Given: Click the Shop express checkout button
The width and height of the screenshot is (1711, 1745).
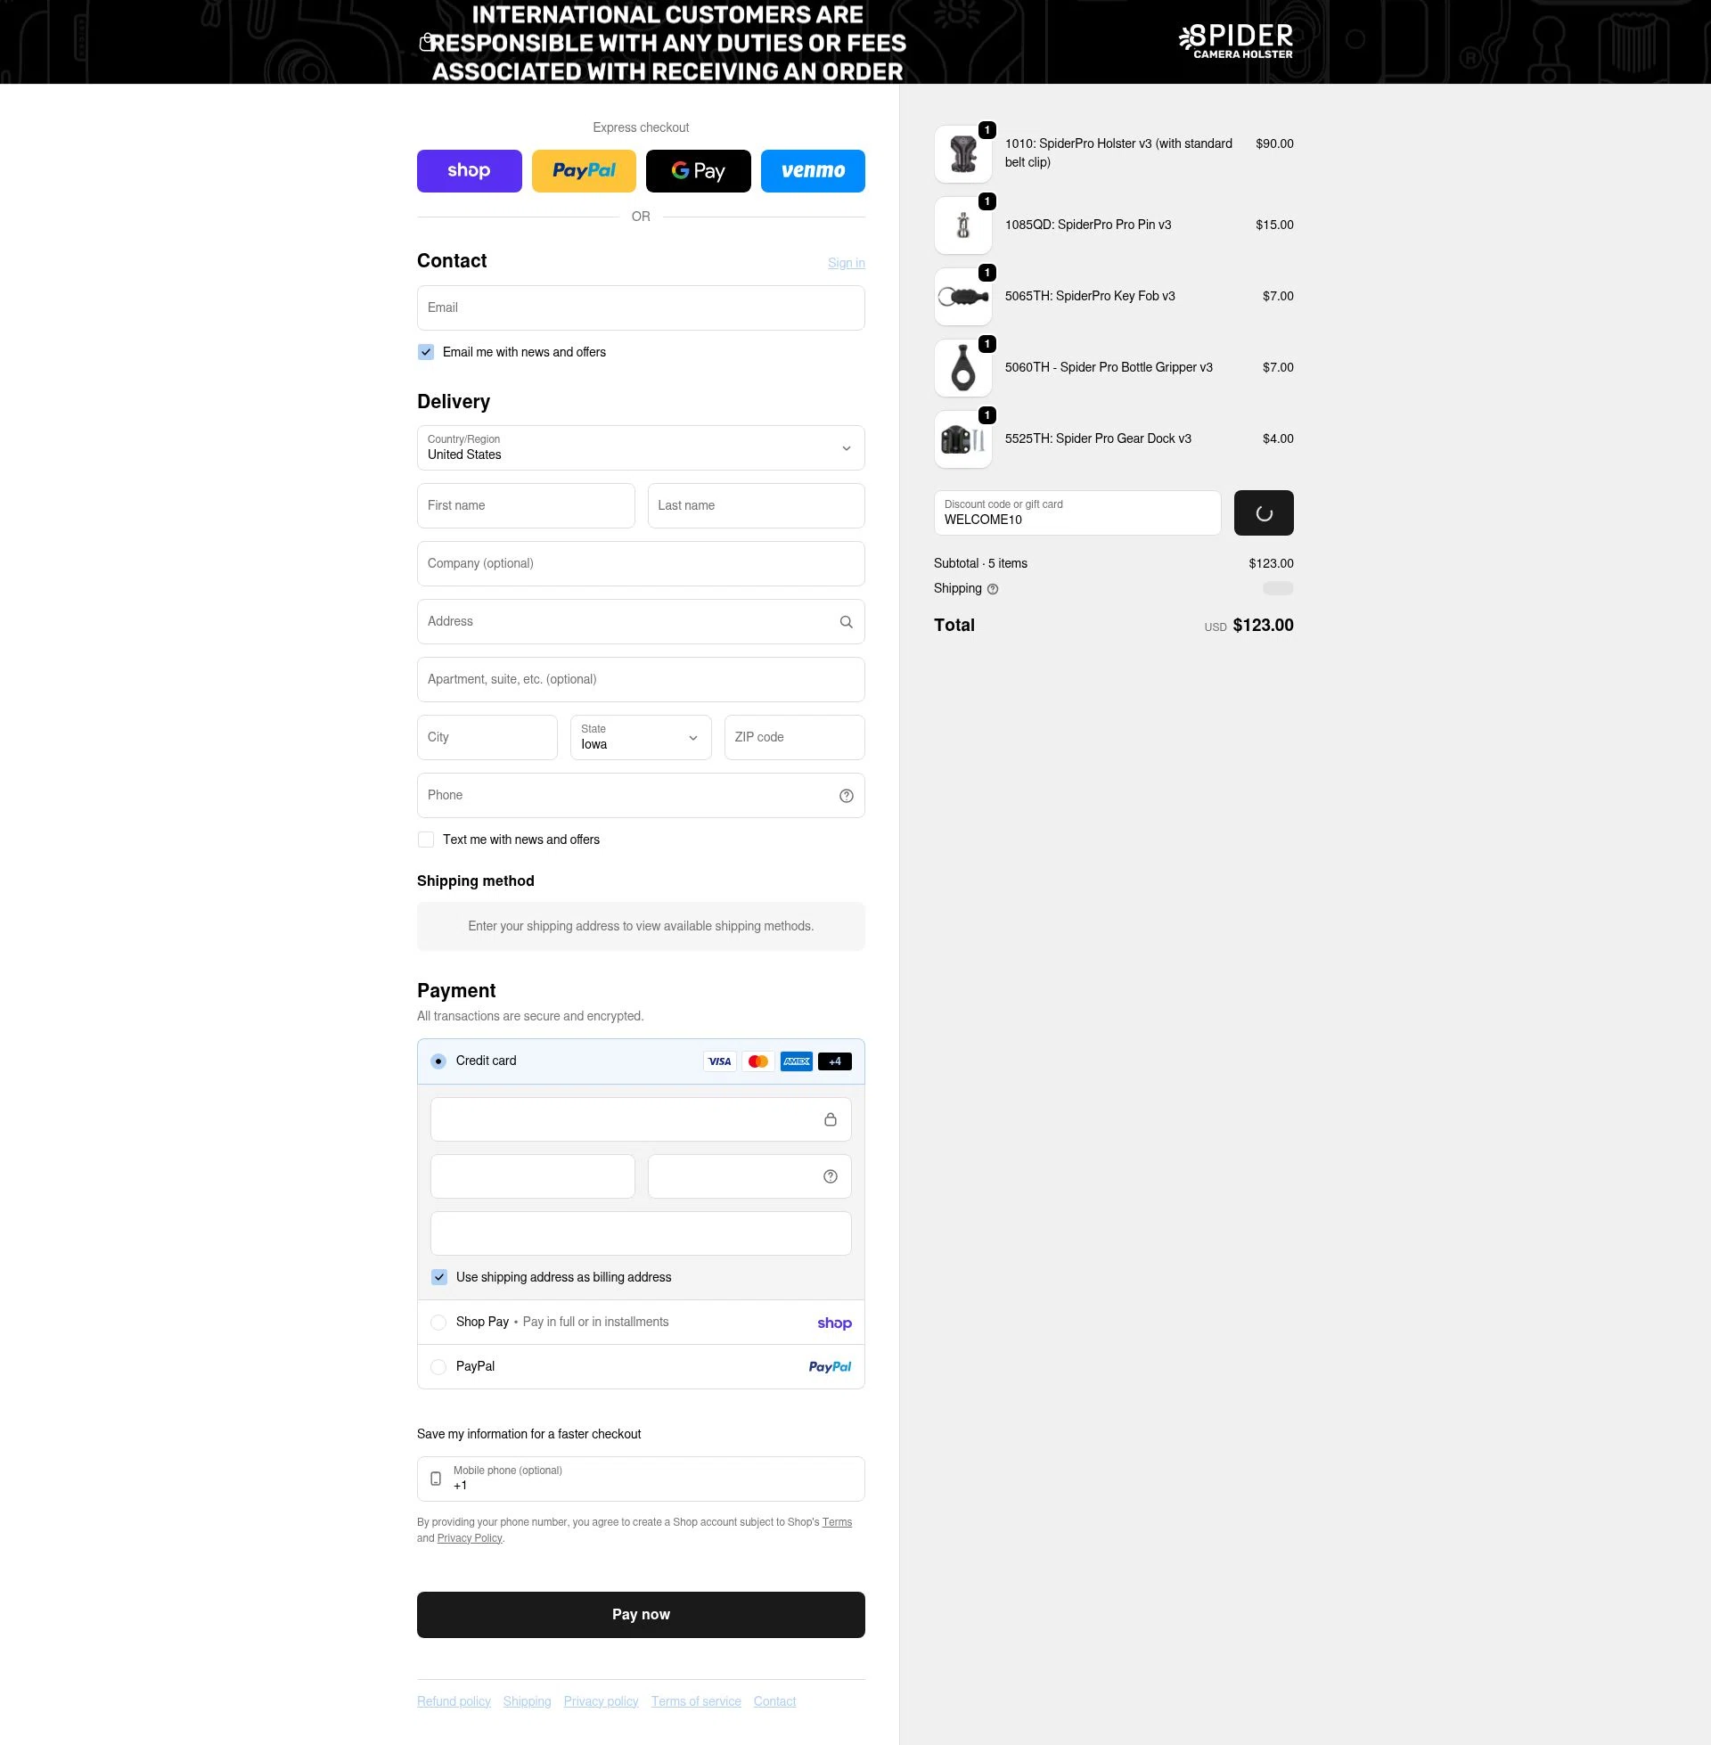Looking at the screenshot, I should click(469, 171).
